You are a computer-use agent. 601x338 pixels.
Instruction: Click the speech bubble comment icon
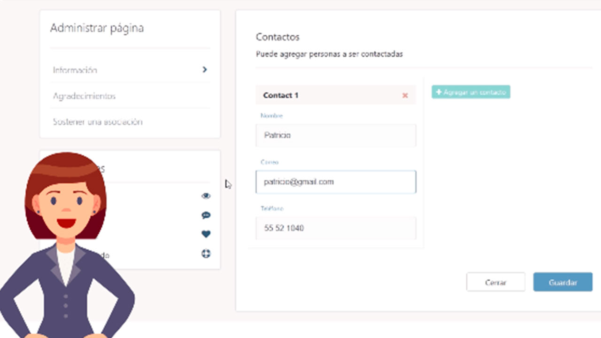tap(206, 215)
